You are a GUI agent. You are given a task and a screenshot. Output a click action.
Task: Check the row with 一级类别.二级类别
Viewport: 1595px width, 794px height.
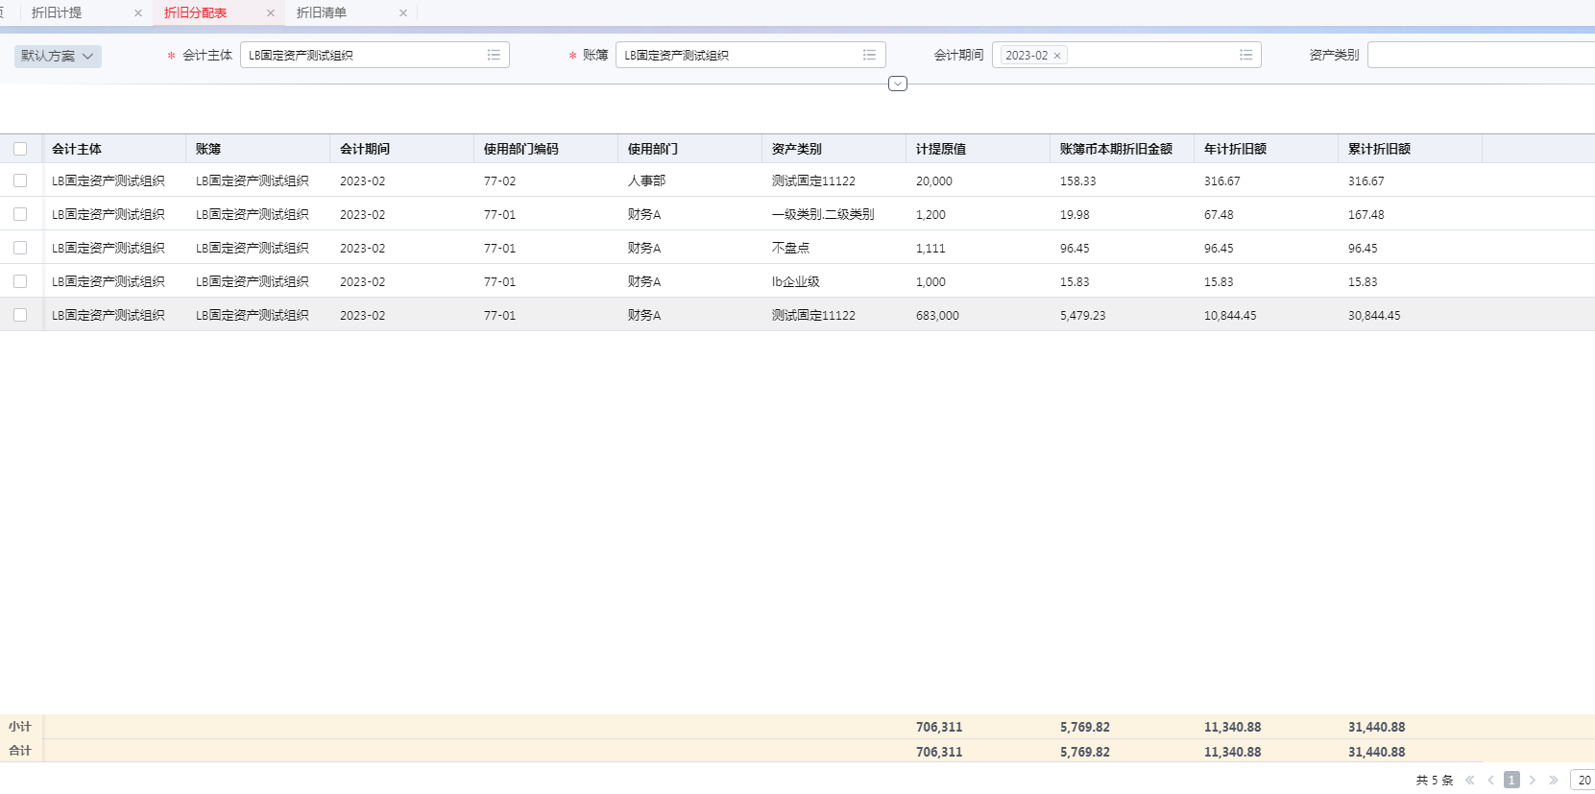pos(20,214)
